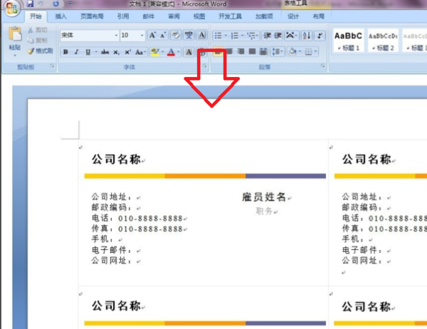The width and height of the screenshot is (427, 329).
Task: Grow the font size
Action: coord(152,35)
